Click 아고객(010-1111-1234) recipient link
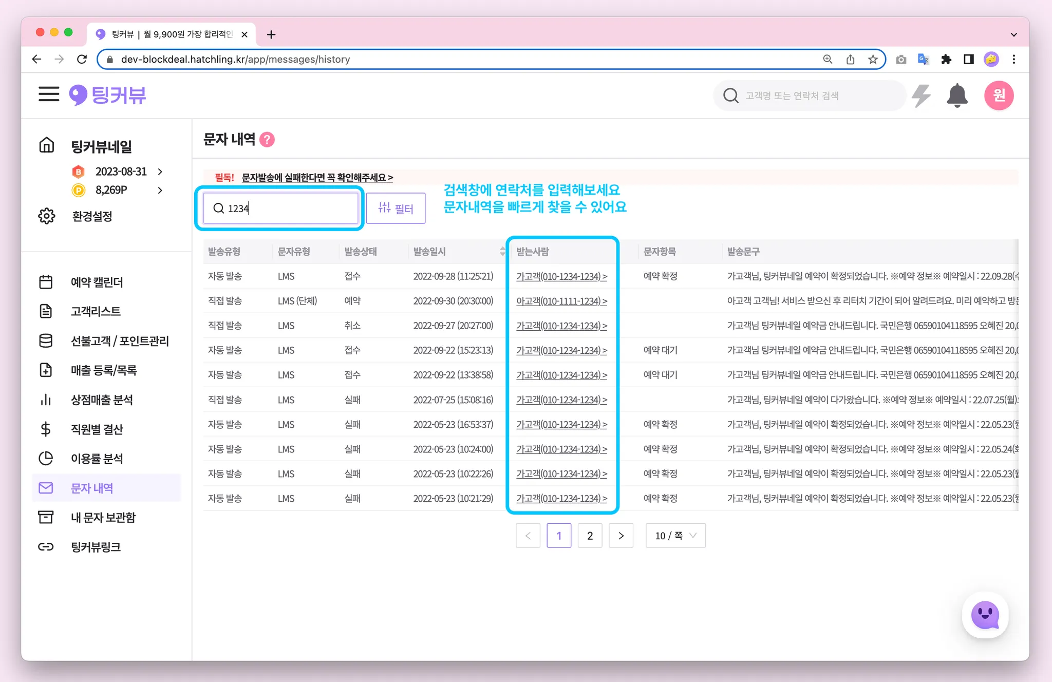1052x682 pixels. click(x=561, y=301)
